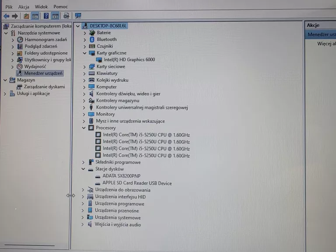
Task: Expand Harmonogram zadań in left tree
Action: coord(13,40)
